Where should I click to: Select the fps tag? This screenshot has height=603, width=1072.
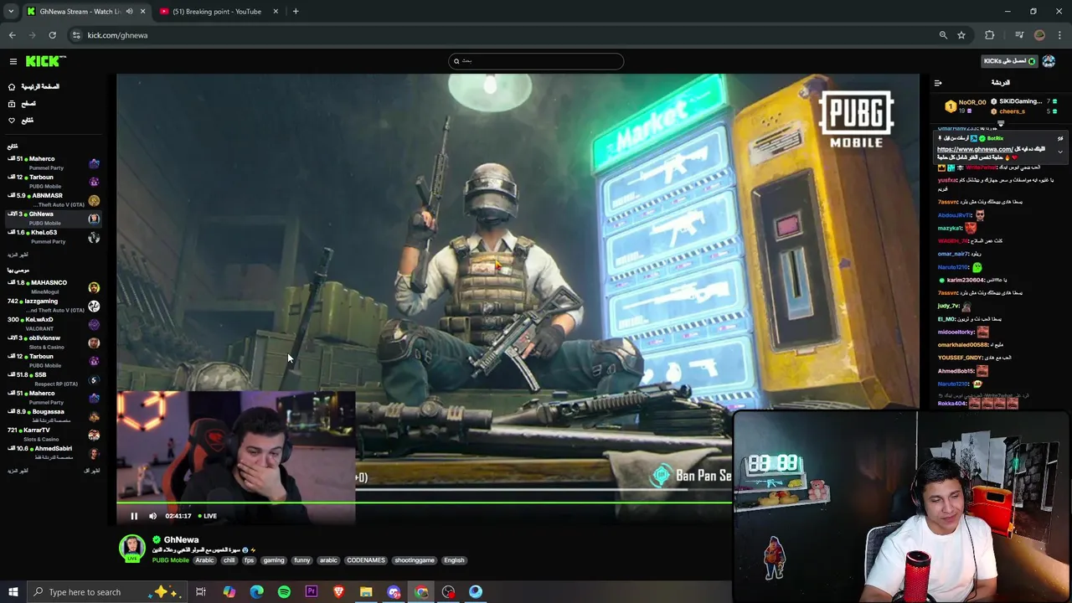click(x=249, y=560)
